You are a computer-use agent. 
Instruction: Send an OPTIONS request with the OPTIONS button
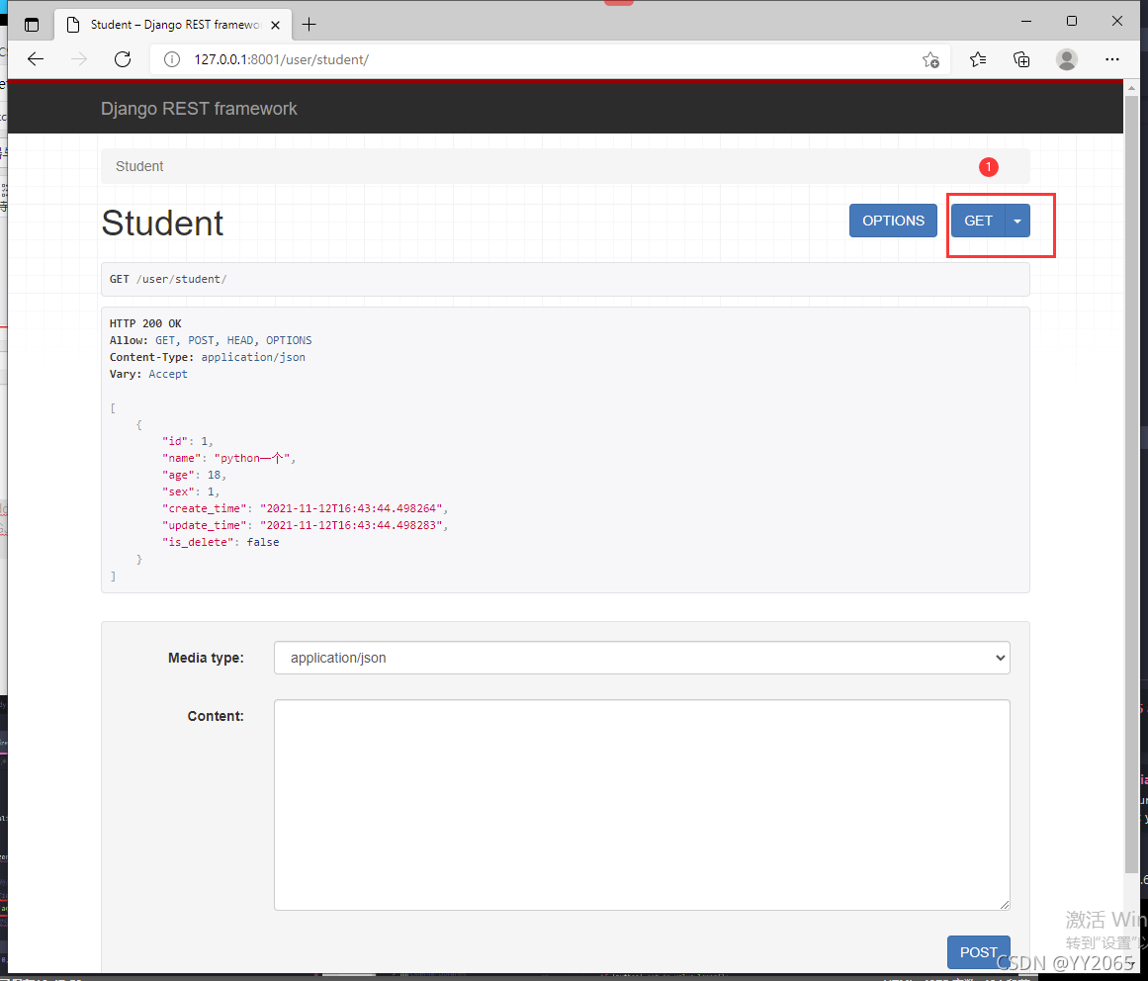(893, 222)
